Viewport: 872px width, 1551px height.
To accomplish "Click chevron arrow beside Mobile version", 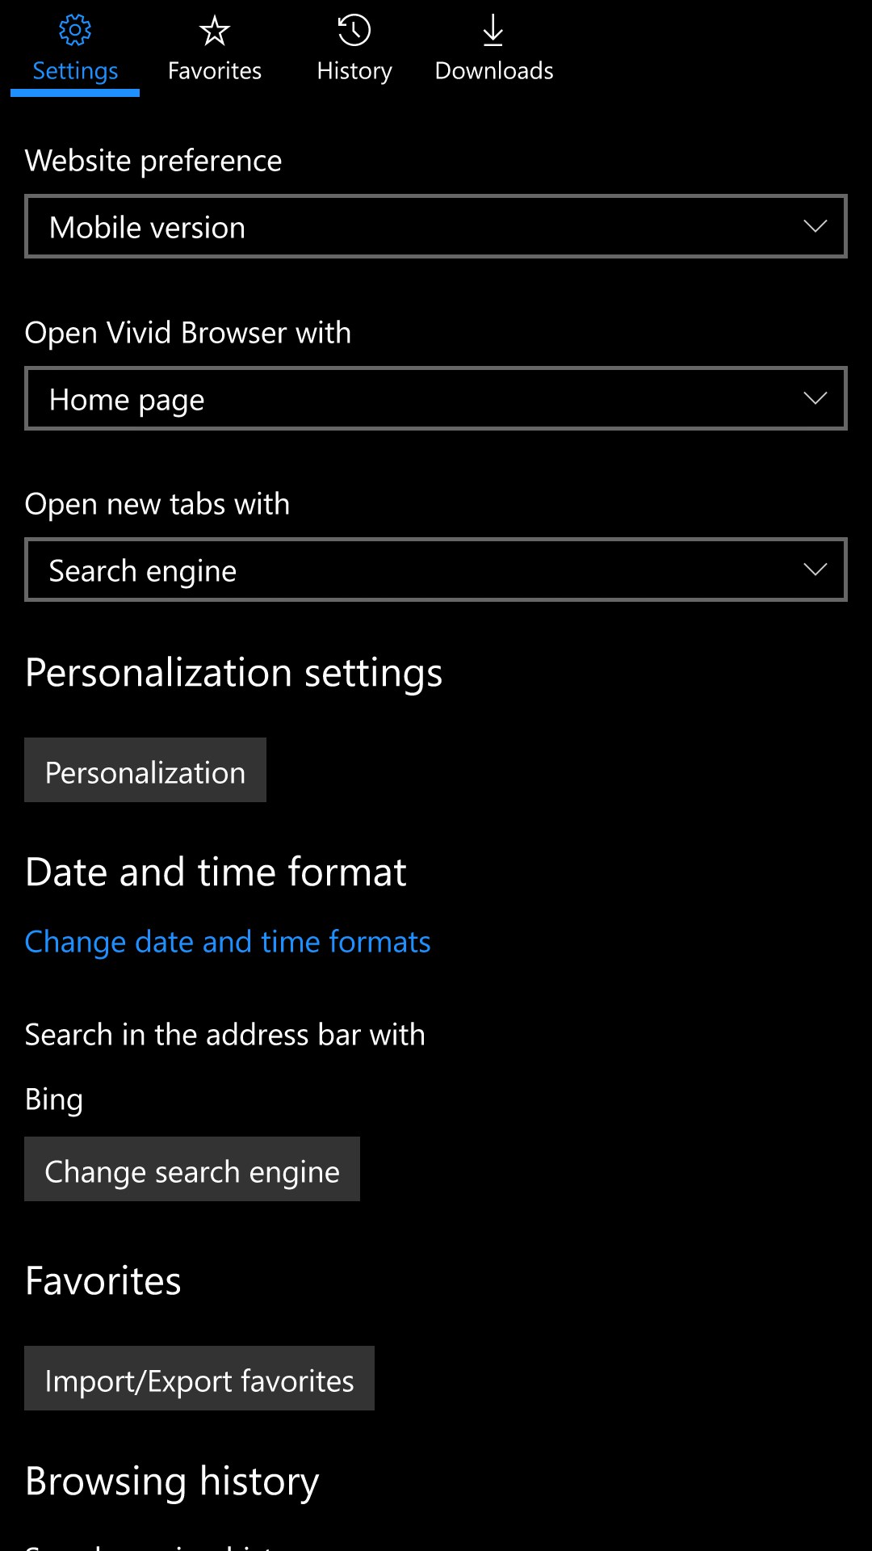I will coord(815,227).
